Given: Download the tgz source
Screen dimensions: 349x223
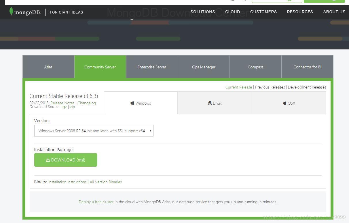Looking at the screenshot, I should pos(64,107).
